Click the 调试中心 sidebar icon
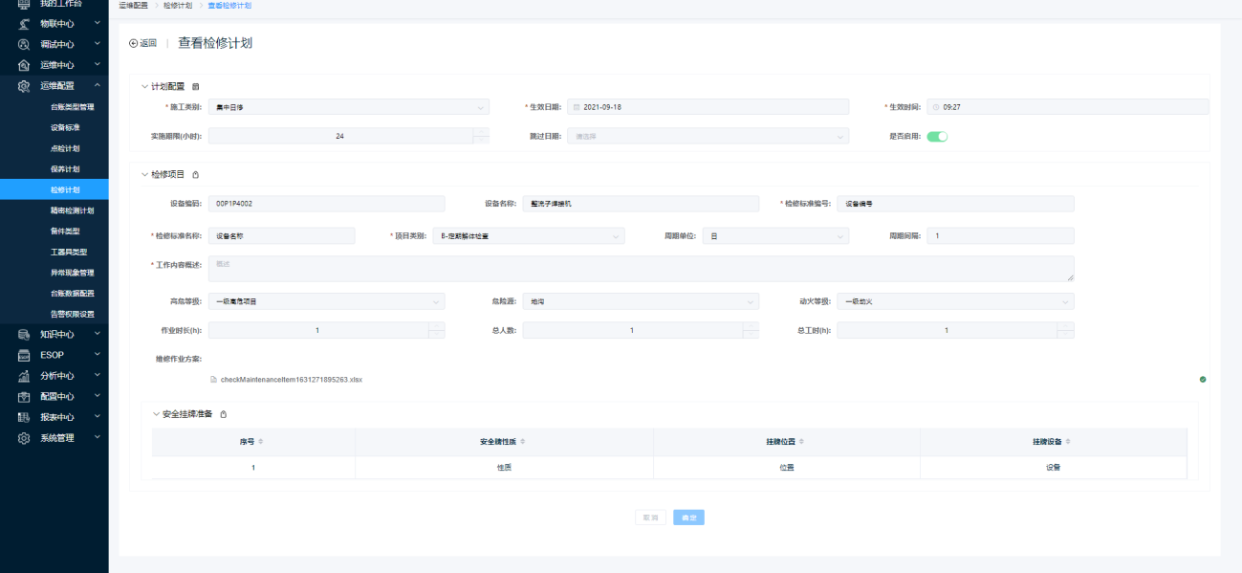This screenshot has width=1242, height=573. [x=24, y=44]
